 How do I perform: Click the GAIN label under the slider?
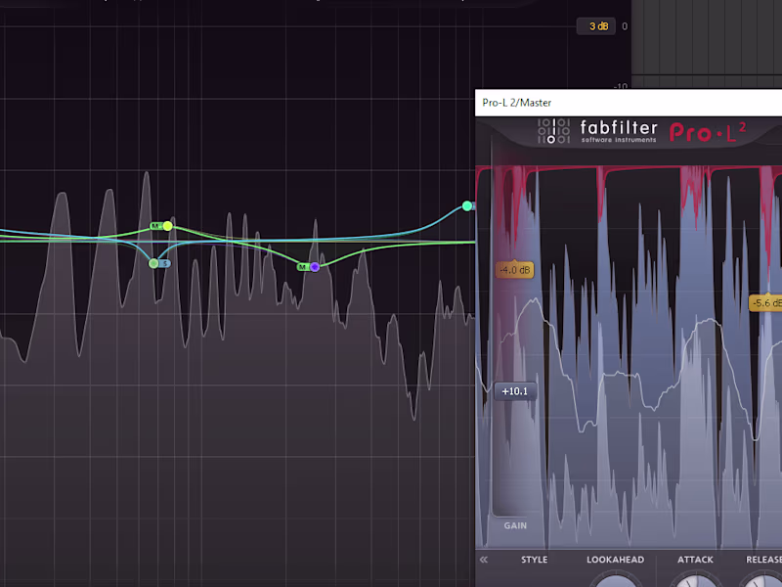515,525
